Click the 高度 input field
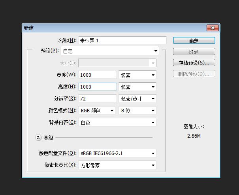Image resolution: width=239 pixels, height=195 pixels. coord(98,87)
